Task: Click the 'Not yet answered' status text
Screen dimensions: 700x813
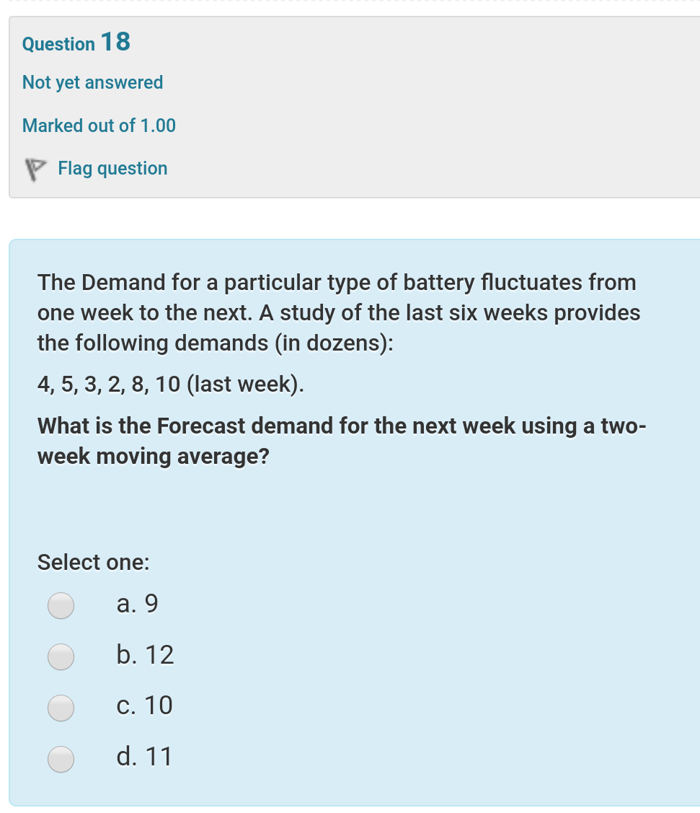Action: [x=92, y=82]
